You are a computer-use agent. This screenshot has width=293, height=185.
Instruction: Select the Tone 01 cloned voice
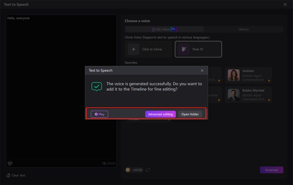198,49
